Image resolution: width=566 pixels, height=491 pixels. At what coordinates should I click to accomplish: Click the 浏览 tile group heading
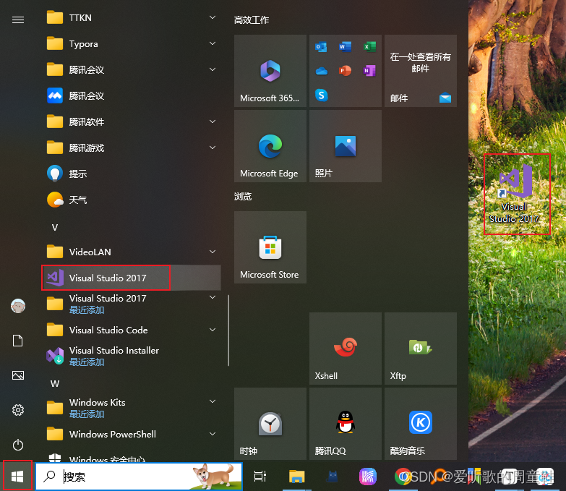point(243,197)
